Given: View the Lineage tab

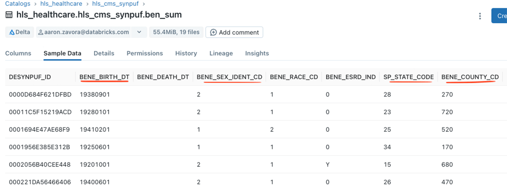Looking at the screenshot, I should [221, 53].
